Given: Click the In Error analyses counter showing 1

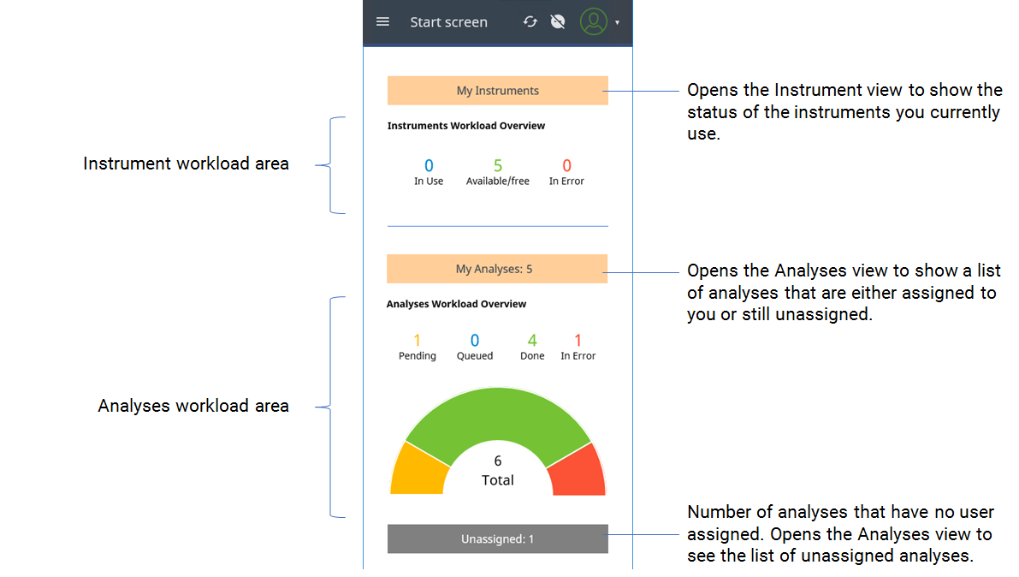Looking at the screenshot, I should tap(578, 346).
